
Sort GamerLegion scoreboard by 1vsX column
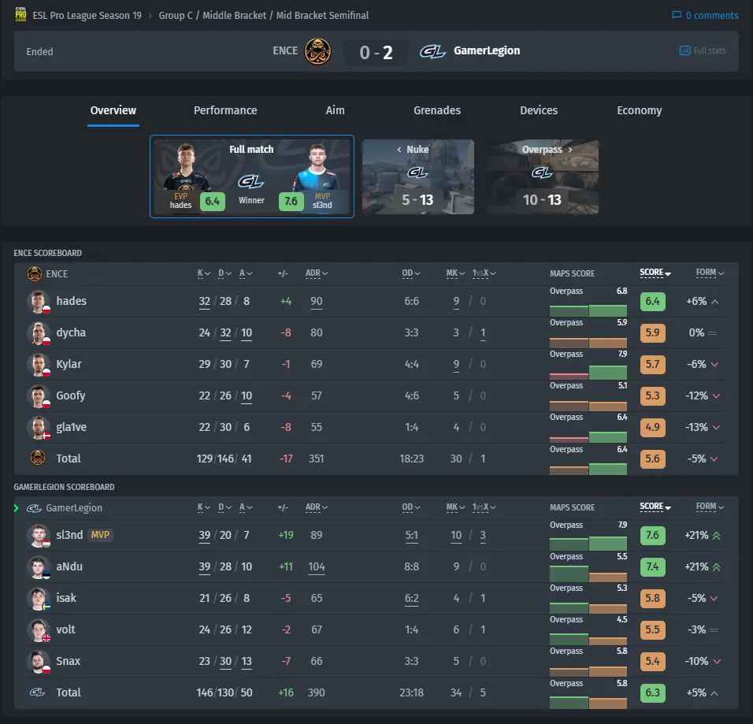pos(484,507)
